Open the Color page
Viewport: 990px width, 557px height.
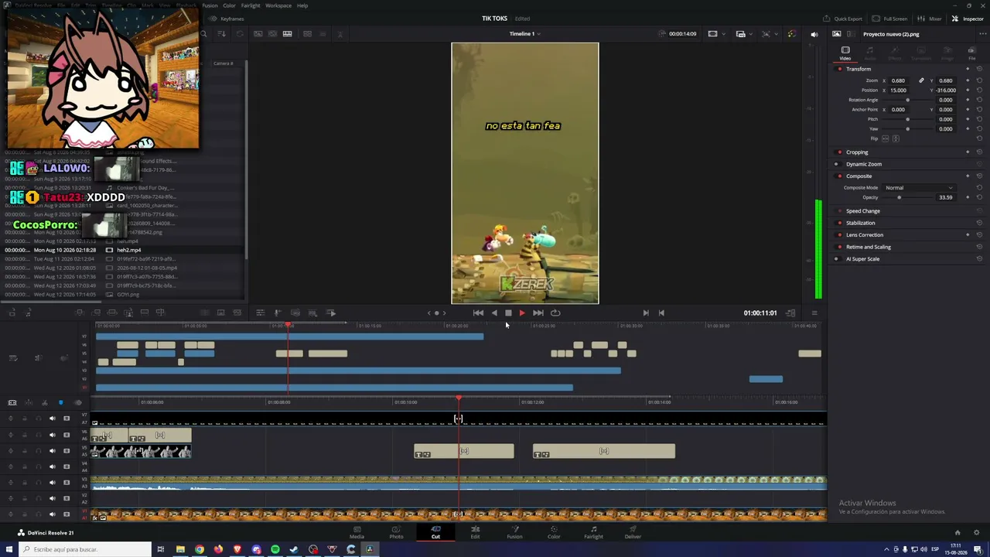(554, 532)
